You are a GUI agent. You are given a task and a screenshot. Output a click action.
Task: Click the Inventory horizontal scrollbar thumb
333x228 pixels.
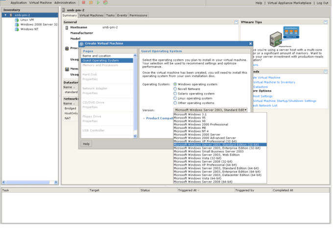pos(27,182)
